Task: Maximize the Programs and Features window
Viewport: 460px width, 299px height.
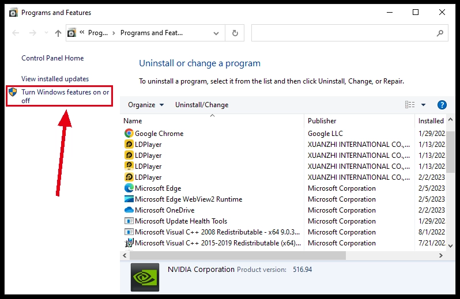Action: pos(416,12)
